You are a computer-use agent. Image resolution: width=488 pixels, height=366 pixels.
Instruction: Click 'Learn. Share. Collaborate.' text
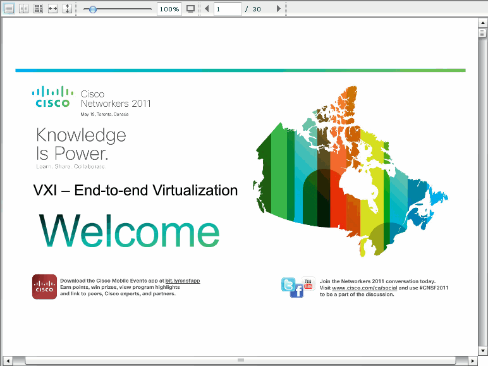coord(71,166)
